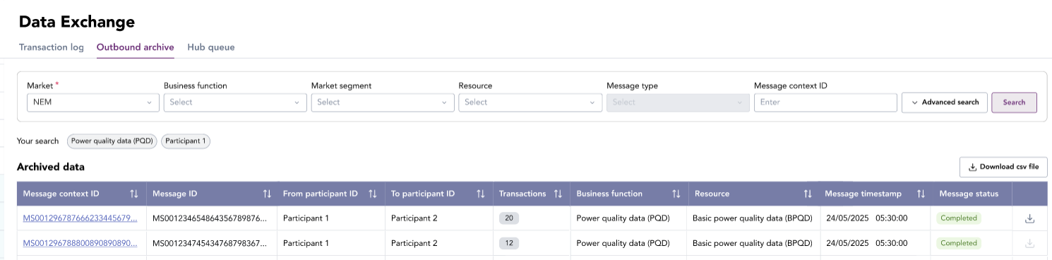The height and width of the screenshot is (260, 1052).
Task: Click the Message status column header
Action: tap(969, 194)
